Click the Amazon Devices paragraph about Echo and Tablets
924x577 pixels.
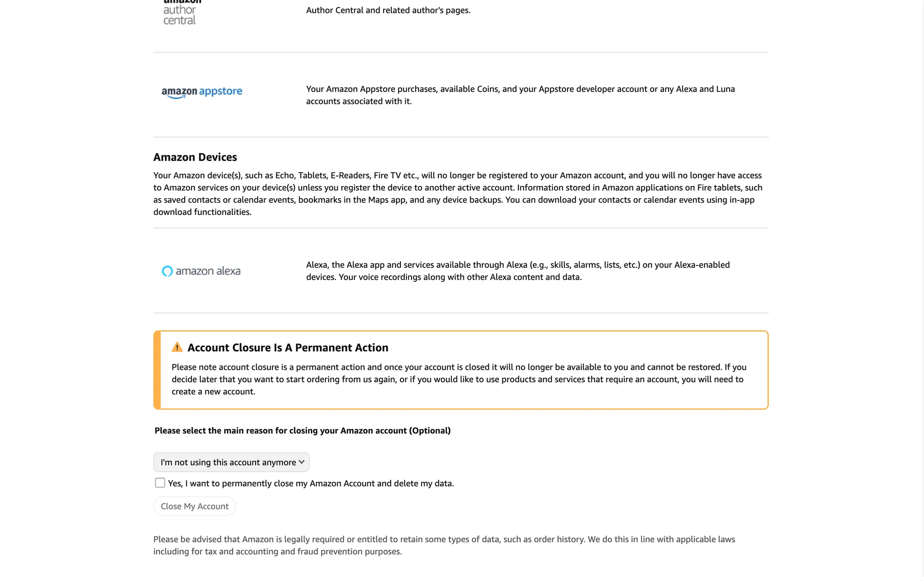[x=458, y=194]
